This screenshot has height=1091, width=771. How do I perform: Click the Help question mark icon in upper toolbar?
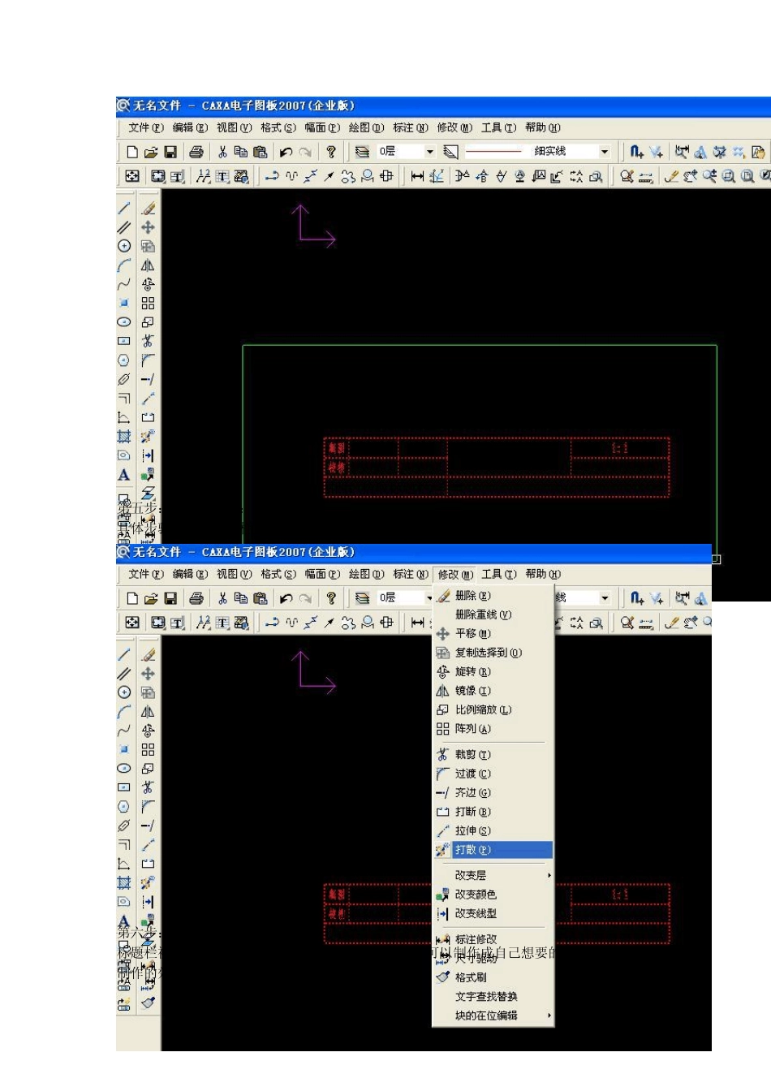point(331,152)
